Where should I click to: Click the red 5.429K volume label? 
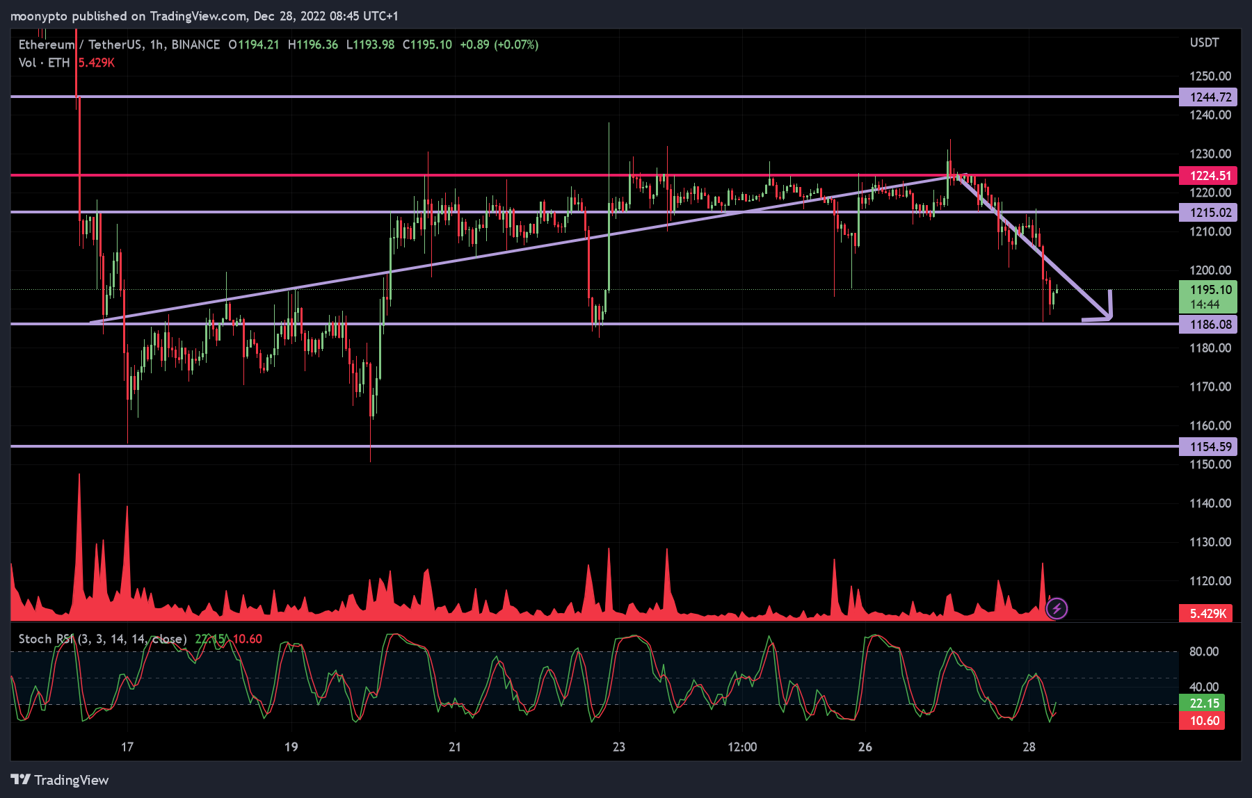pyautogui.click(x=1206, y=614)
